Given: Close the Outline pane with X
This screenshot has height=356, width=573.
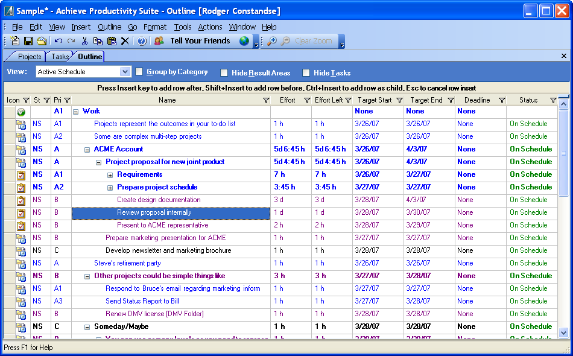Looking at the screenshot, I should 564,56.
